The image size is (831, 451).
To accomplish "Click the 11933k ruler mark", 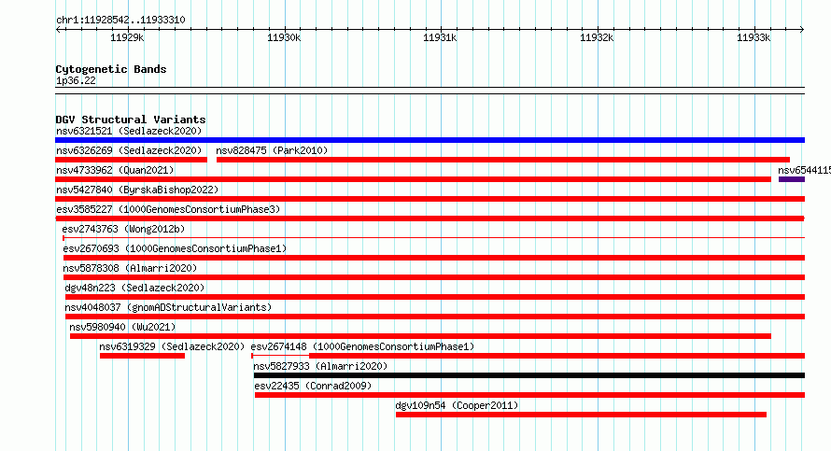I will [x=754, y=38].
